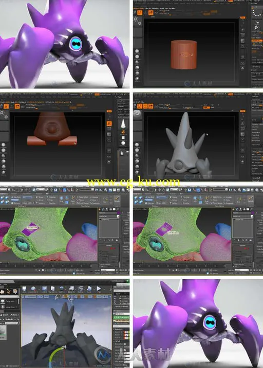This screenshot has height=368, width=263.
Task: Activate Edit button in middle-left ZBrush window
Action: click(x=6, y=106)
